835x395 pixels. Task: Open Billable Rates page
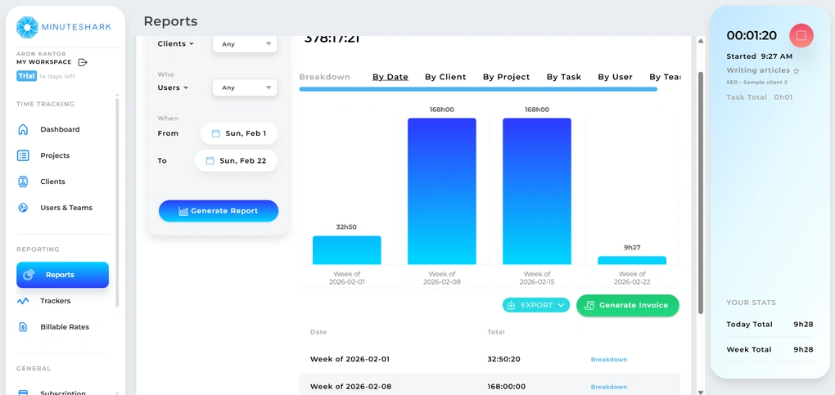(64, 327)
